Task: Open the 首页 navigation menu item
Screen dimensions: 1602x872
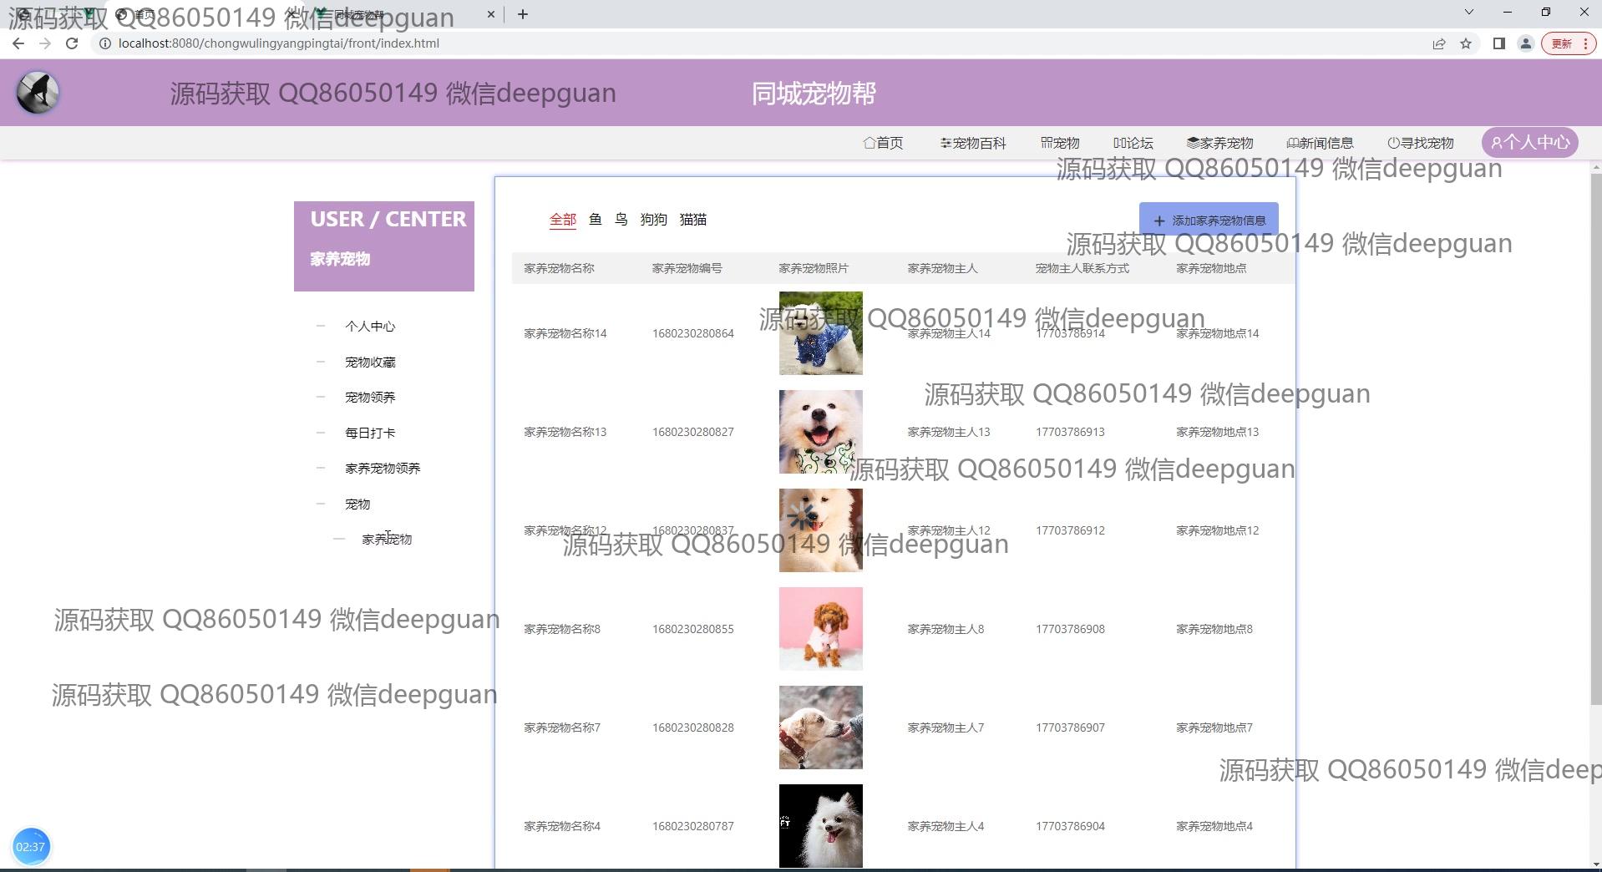Action: pos(883,143)
